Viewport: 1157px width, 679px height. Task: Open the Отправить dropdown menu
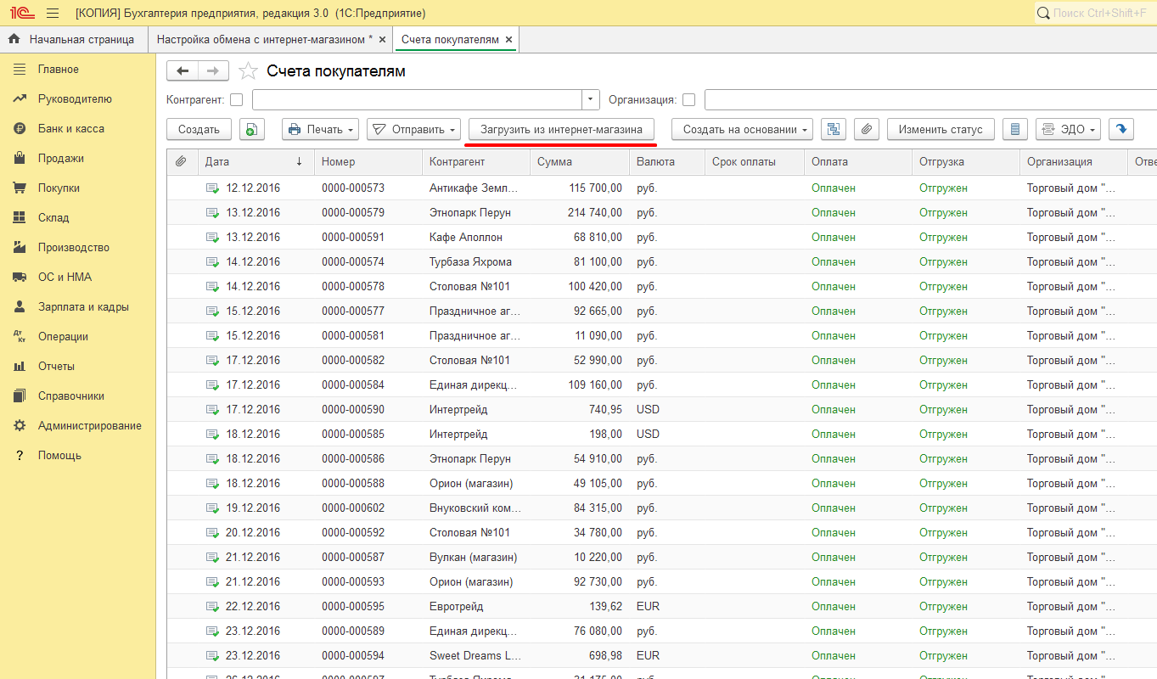point(413,129)
